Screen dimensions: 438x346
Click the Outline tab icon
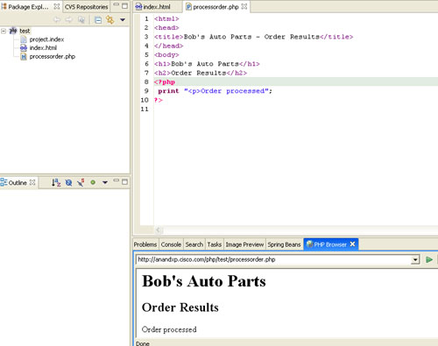coord(4,182)
